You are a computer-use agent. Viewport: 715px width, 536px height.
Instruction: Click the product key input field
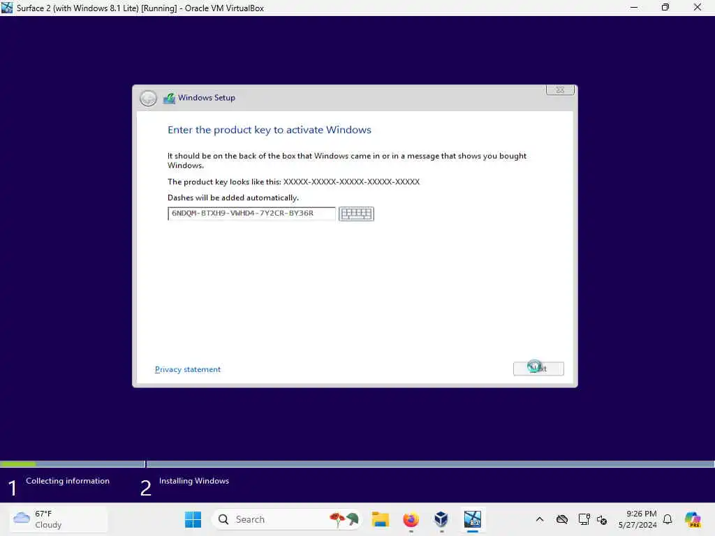pyautogui.click(x=251, y=214)
